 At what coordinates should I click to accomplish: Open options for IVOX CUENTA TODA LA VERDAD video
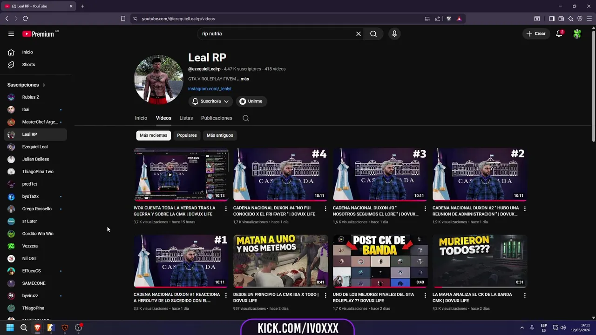226,209
